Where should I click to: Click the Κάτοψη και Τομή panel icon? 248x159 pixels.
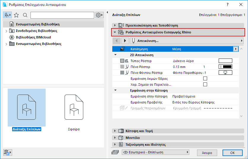(121, 131)
